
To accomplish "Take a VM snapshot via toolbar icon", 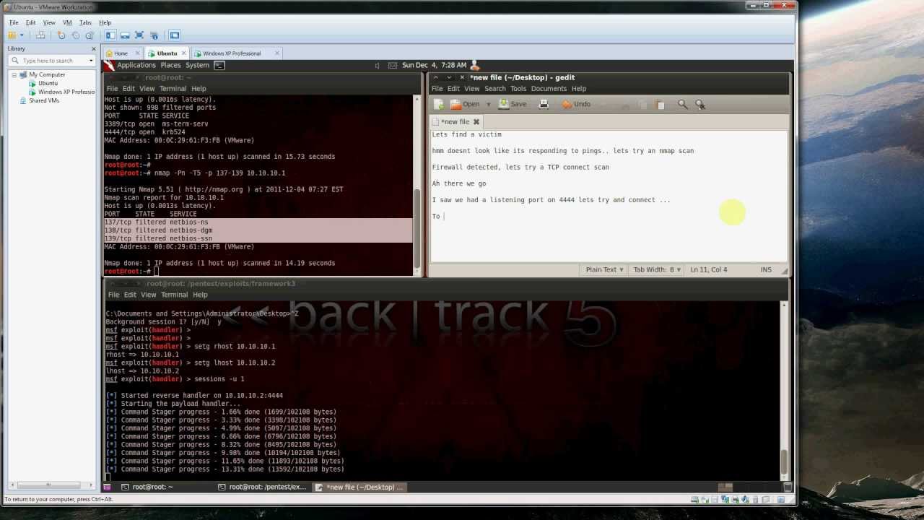I will tap(61, 35).
